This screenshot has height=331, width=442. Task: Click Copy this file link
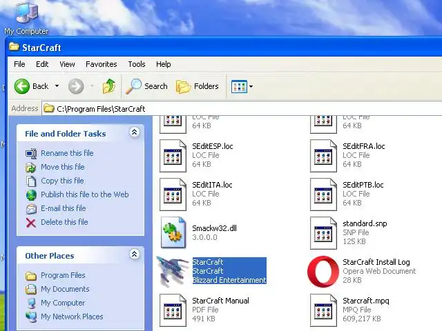62,181
